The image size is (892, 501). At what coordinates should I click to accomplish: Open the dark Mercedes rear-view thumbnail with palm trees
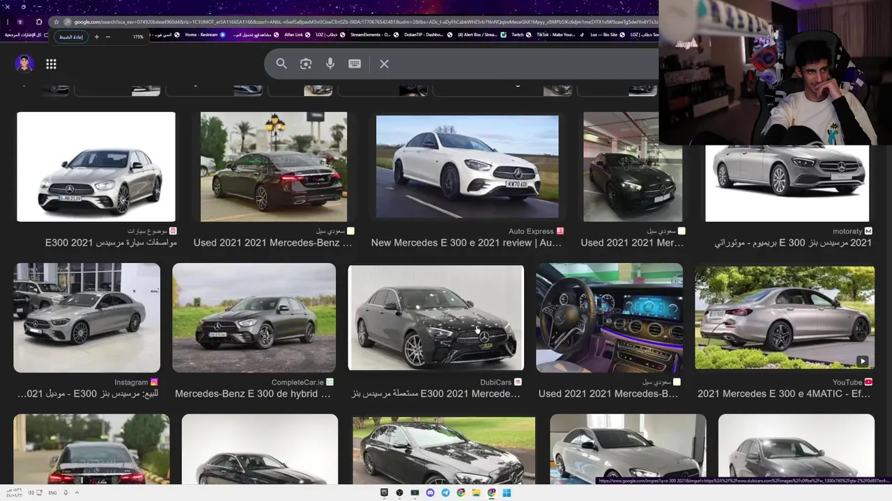click(274, 167)
